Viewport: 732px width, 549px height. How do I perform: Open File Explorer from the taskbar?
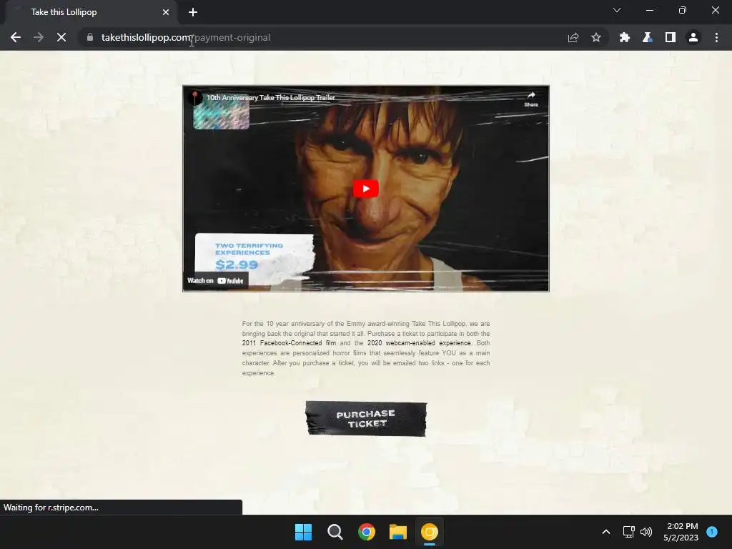click(398, 532)
